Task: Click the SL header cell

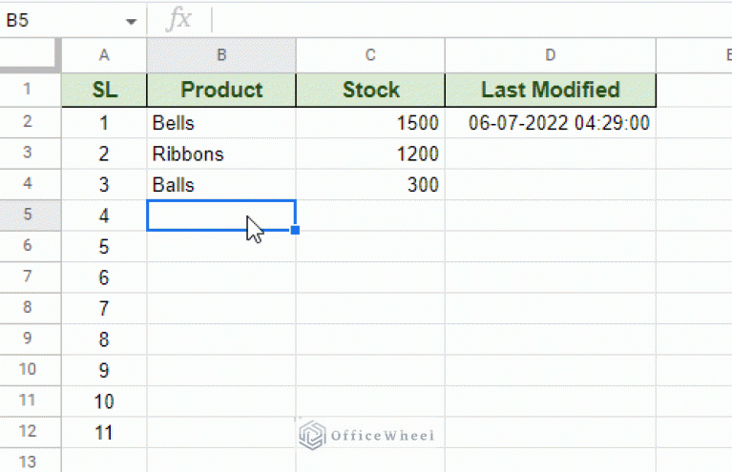Action: [x=104, y=90]
